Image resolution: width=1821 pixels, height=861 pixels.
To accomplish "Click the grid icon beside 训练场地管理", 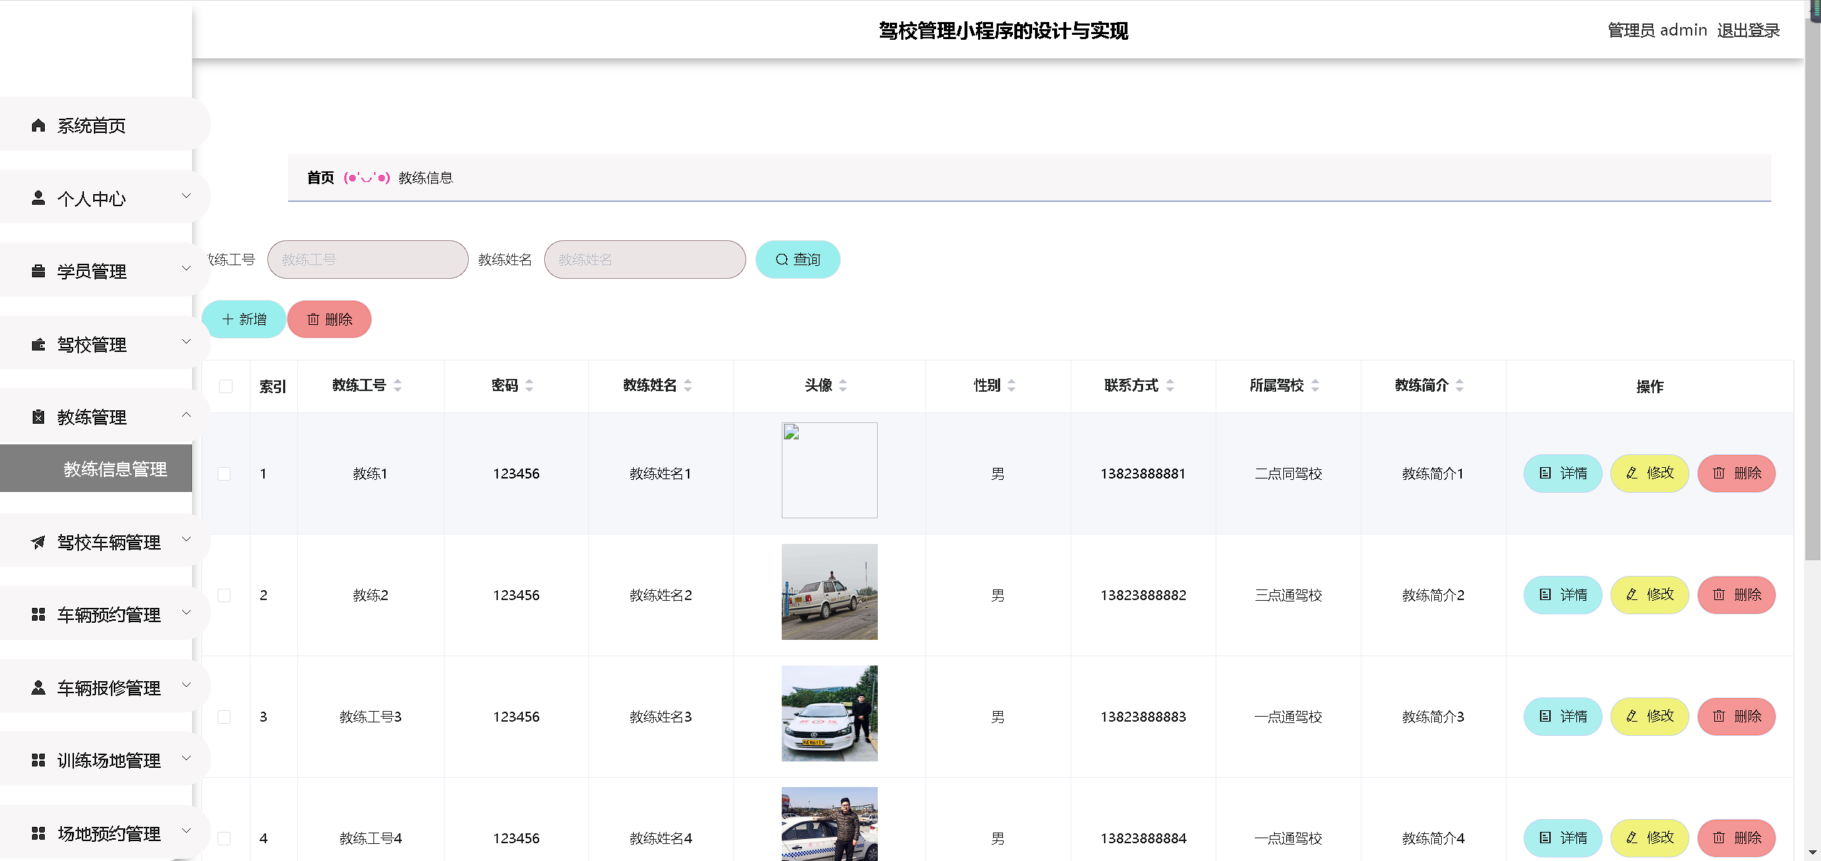I will [38, 761].
